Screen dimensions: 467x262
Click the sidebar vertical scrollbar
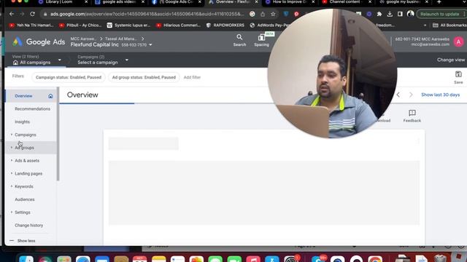pyautogui.click(x=58, y=134)
